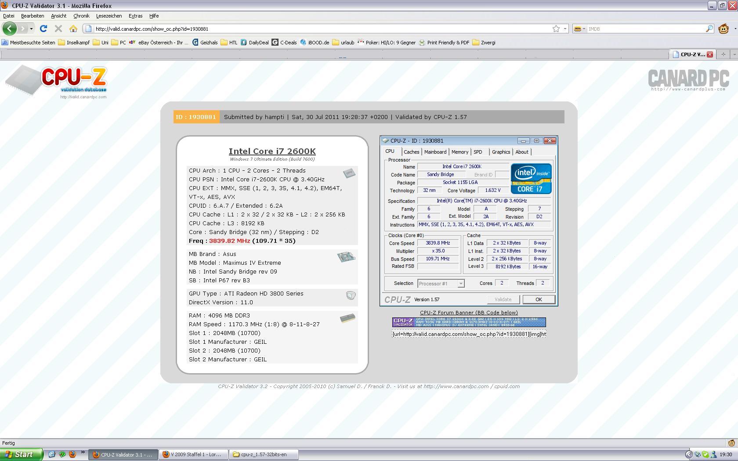The height and width of the screenshot is (461, 738).
Task: Open the cpu-z_1.57-32bits-en taskbar folder
Action: pos(264,454)
